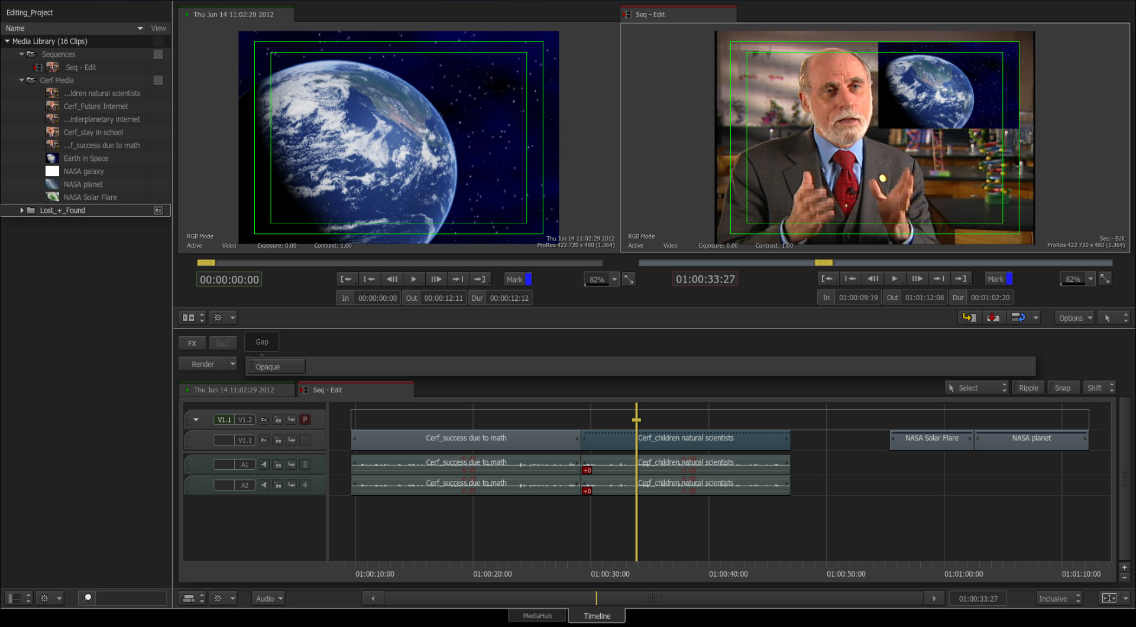This screenshot has height=627, width=1136.
Task: Go to out point in record viewer
Action: coord(960,278)
